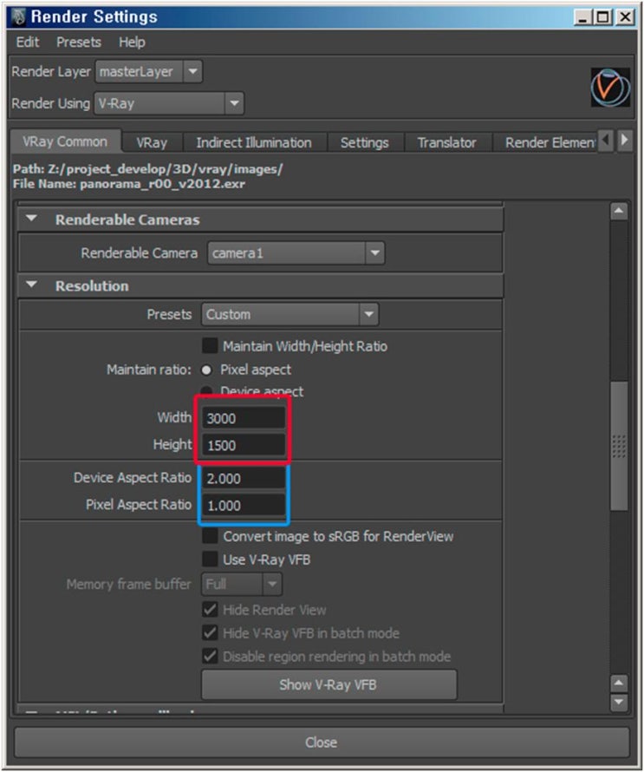The image size is (644, 772).
Task: Switch to the Translator tab
Action: [446, 143]
